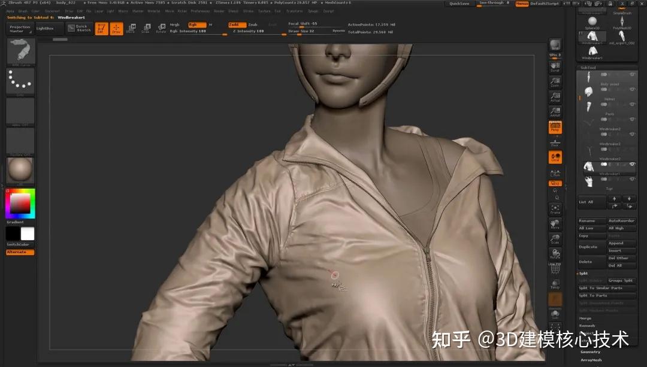Image resolution: width=647 pixels, height=367 pixels.
Task: Open the Preferences menu
Action: [x=200, y=11]
